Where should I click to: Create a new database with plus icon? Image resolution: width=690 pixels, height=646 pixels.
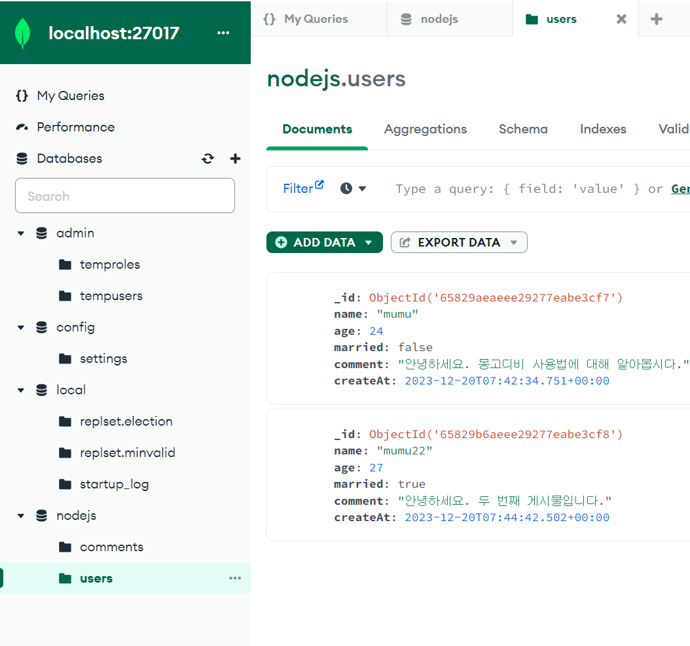point(236,159)
